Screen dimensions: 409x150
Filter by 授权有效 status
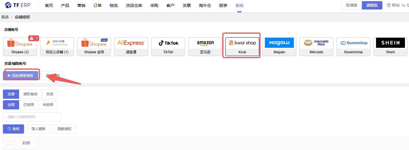(30, 94)
